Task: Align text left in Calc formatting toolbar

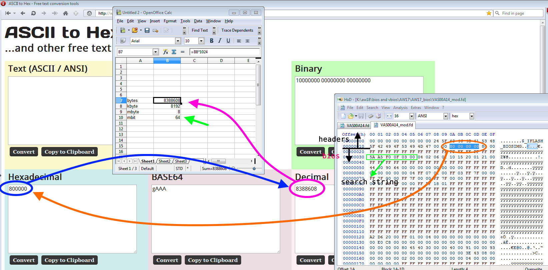Action: pos(239,41)
